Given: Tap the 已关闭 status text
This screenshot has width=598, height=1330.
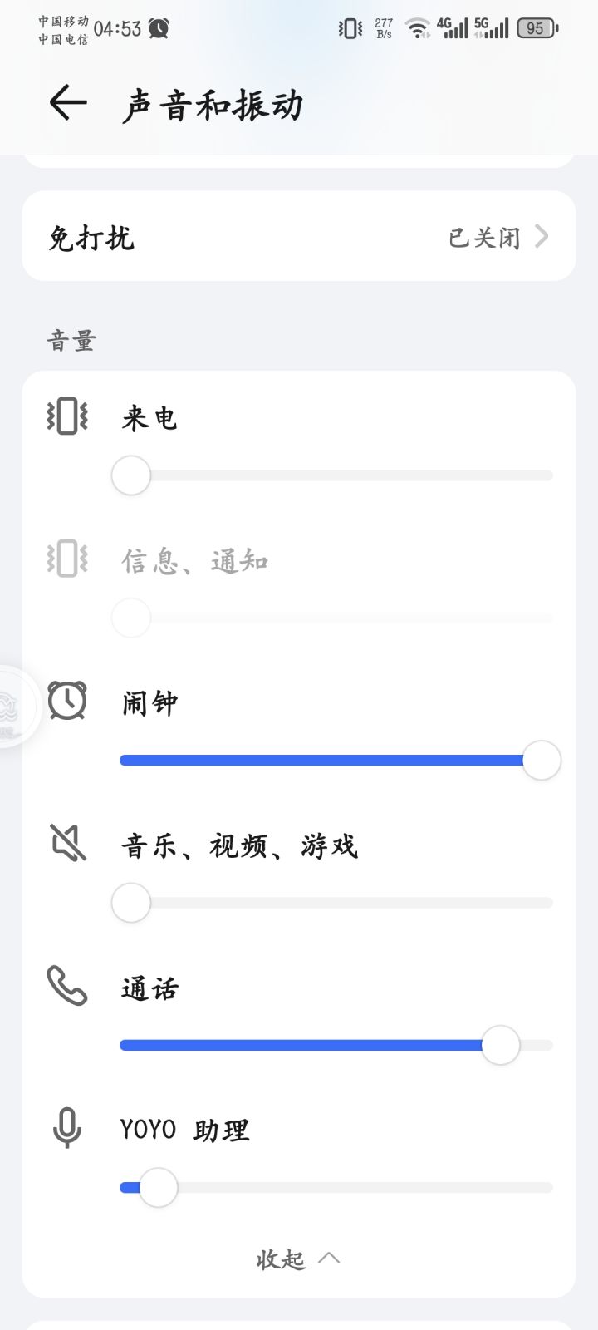Looking at the screenshot, I should [484, 238].
